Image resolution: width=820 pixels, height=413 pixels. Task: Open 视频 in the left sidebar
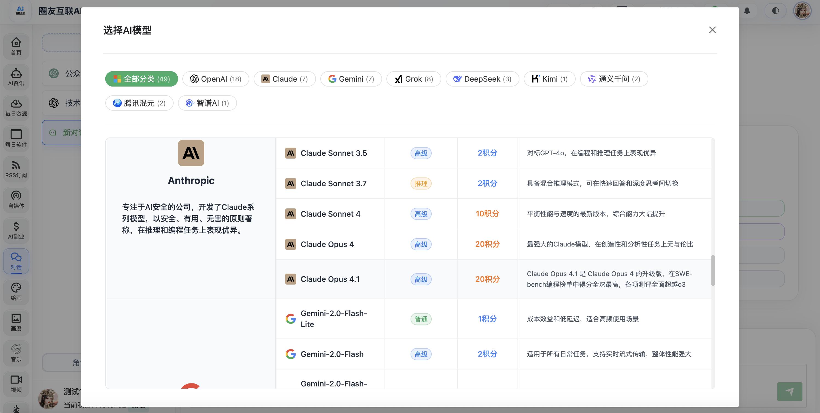coord(16,384)
